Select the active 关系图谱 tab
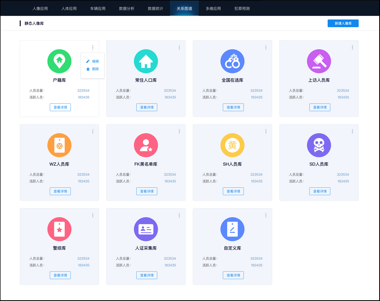Viewport: 380px width, 301px height. coord(184,8)
